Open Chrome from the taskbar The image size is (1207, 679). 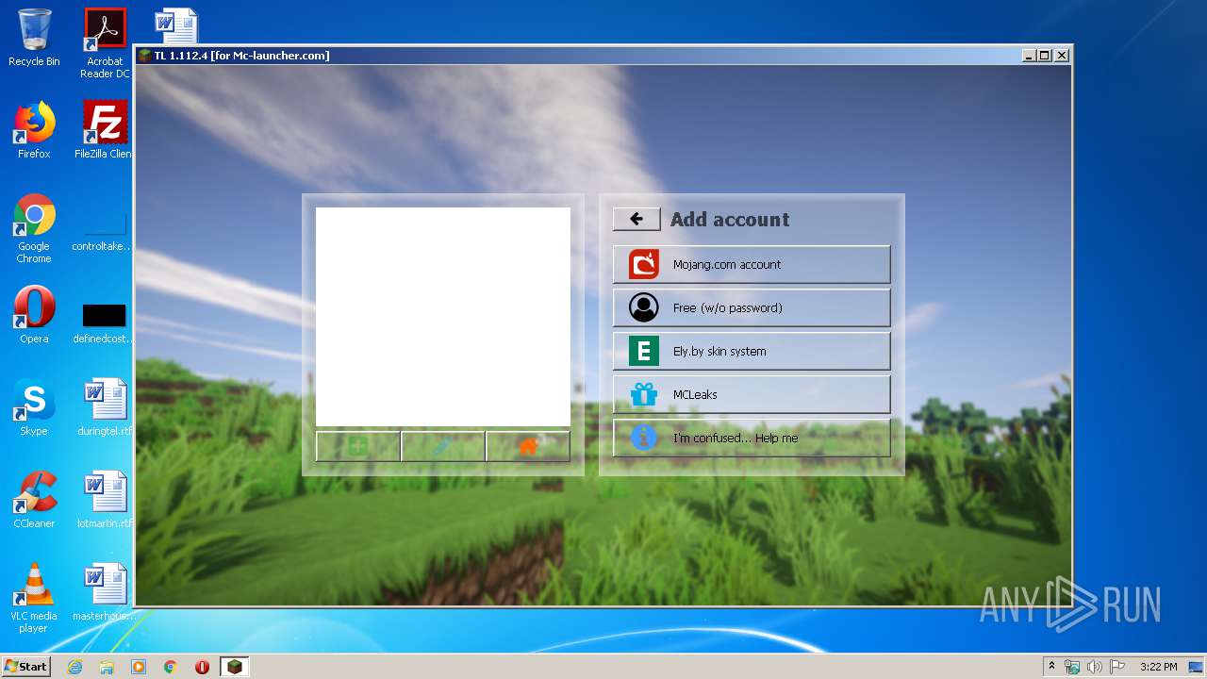pyautogui.click(x=171, y=667)
